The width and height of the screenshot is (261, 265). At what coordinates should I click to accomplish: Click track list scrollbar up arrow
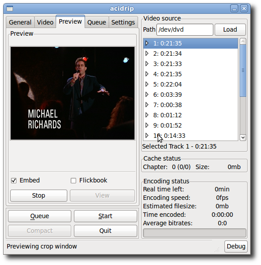click(243, 41)
